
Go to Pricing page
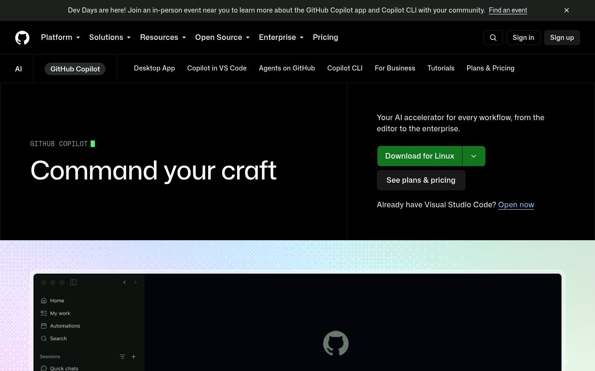coord(325,38)
